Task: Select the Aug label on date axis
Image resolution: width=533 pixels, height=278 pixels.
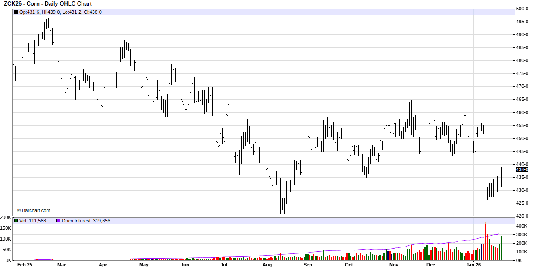Action: click(267, 265)
